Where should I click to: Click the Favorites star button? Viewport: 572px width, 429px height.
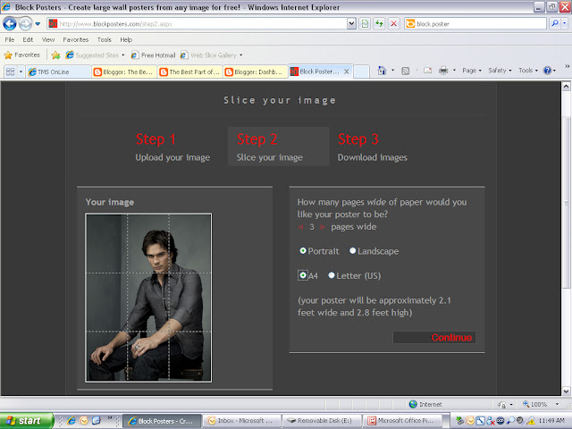21,55
